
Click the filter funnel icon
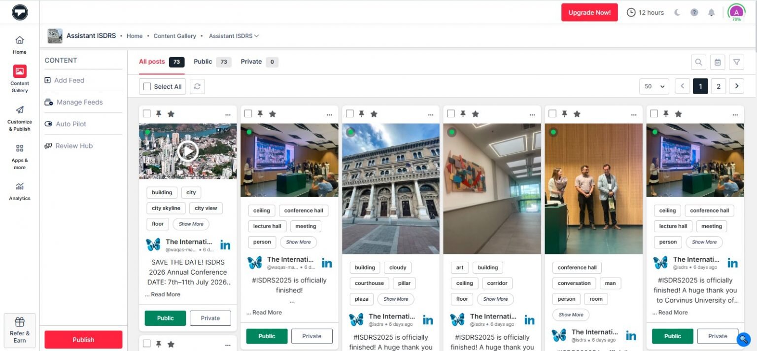click(x=736, y=62)
